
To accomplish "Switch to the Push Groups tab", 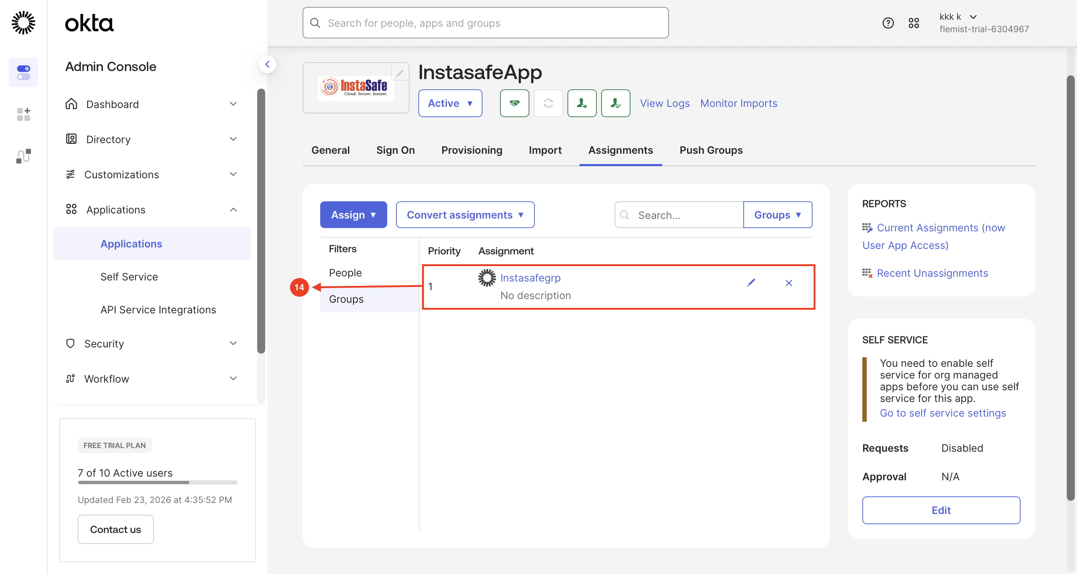I will [x=711, y=150].
